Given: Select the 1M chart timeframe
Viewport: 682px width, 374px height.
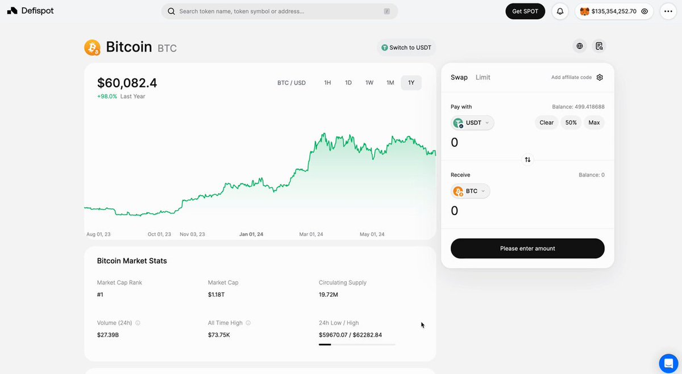Looking at the screenshot, I should pos(390,83).
